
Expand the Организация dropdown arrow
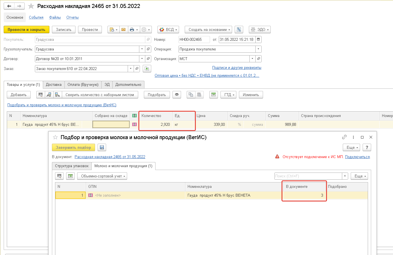point(252,59)
